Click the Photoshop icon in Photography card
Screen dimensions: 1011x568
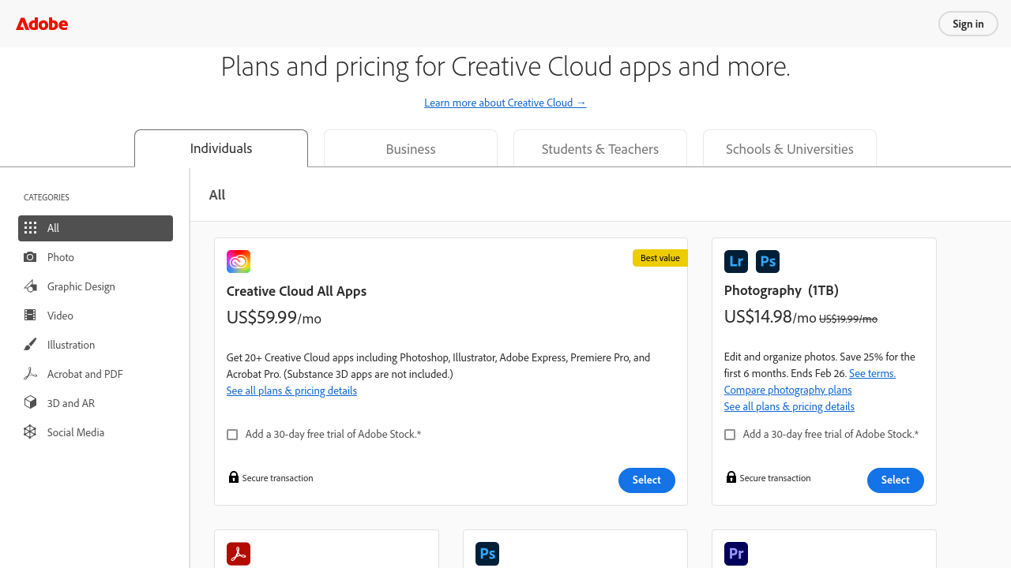pyautogui.click(x=768, y=261)
